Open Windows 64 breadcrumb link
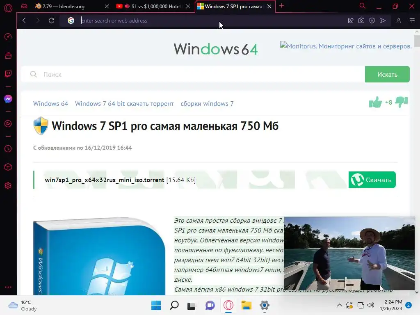Viewport: 420px width, 315px height. point(50,104)
